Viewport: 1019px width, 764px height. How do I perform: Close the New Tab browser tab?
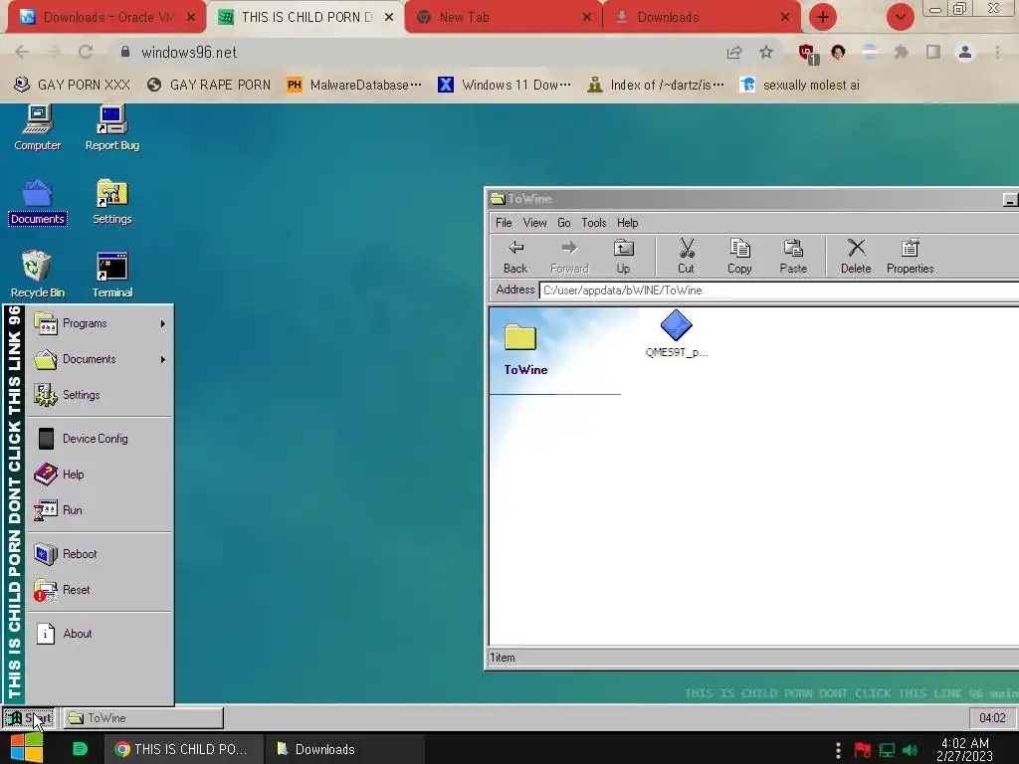[587, 18]
